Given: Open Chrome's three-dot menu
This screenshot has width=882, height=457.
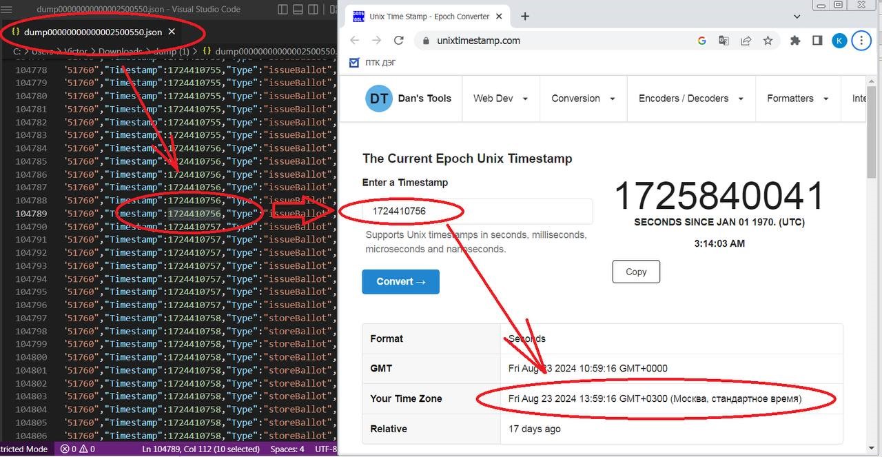Looking at the screenshot, I should point(861,41).
